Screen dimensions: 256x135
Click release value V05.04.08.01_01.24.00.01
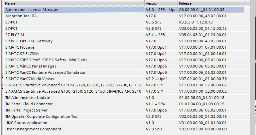click(x=203, y=35)
